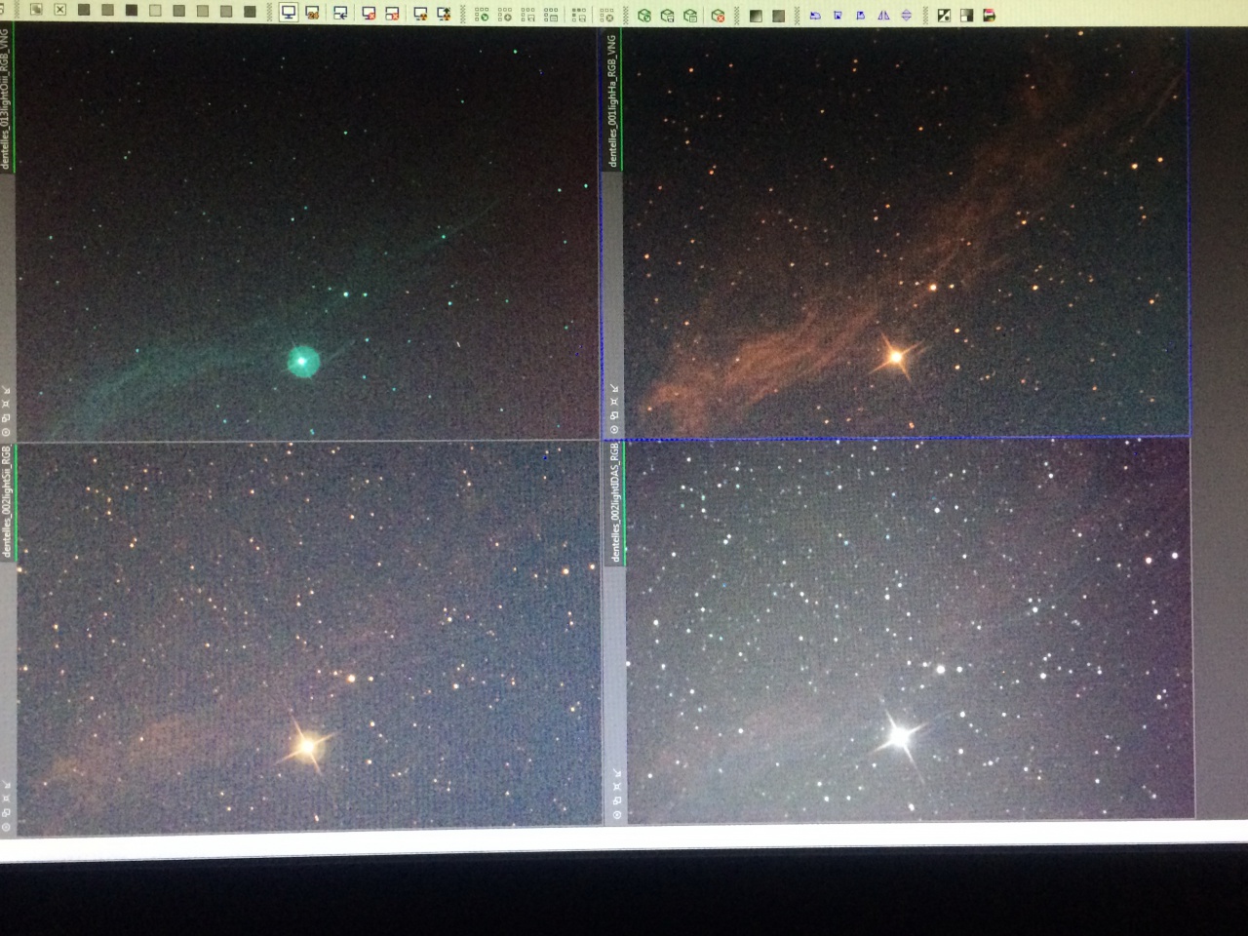This screenshot has height=936, width=1248.
Task: Click the green cube icon with red X
Action: [x=718, y=16]
